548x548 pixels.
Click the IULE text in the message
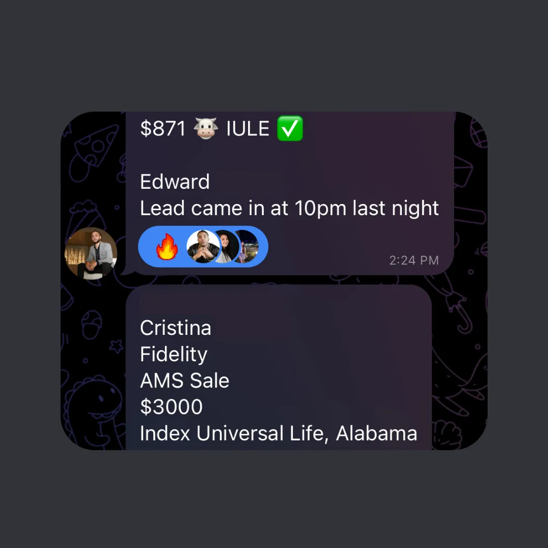[x=248, y=128]
